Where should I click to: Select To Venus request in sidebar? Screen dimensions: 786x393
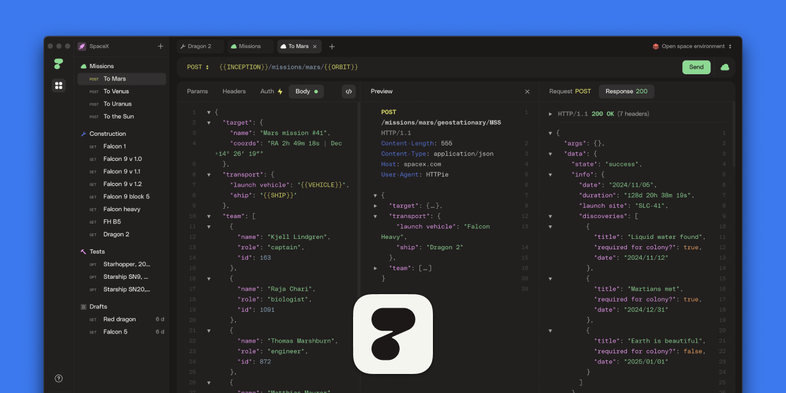[116, 91]
